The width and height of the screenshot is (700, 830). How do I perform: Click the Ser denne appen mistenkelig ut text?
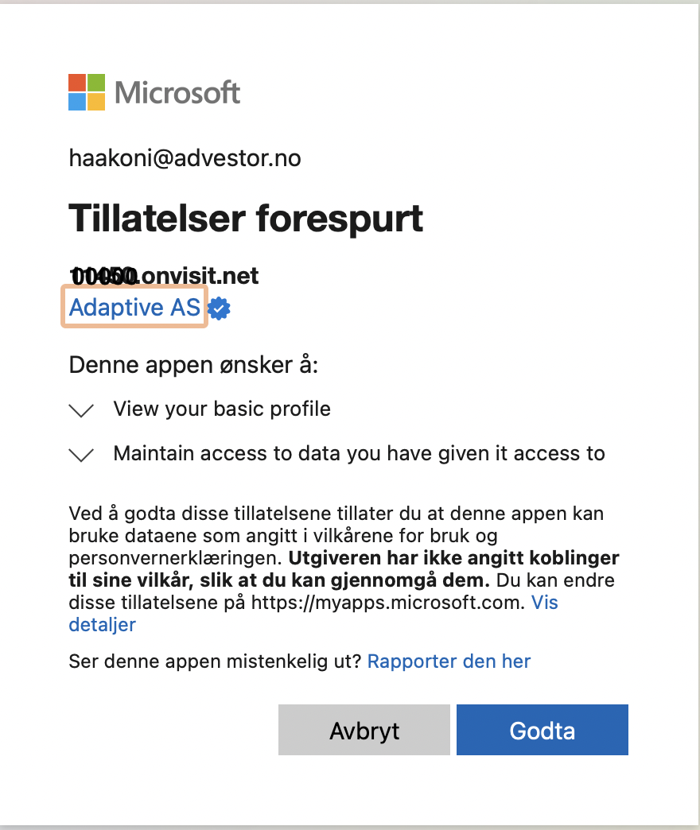point(215,661)
